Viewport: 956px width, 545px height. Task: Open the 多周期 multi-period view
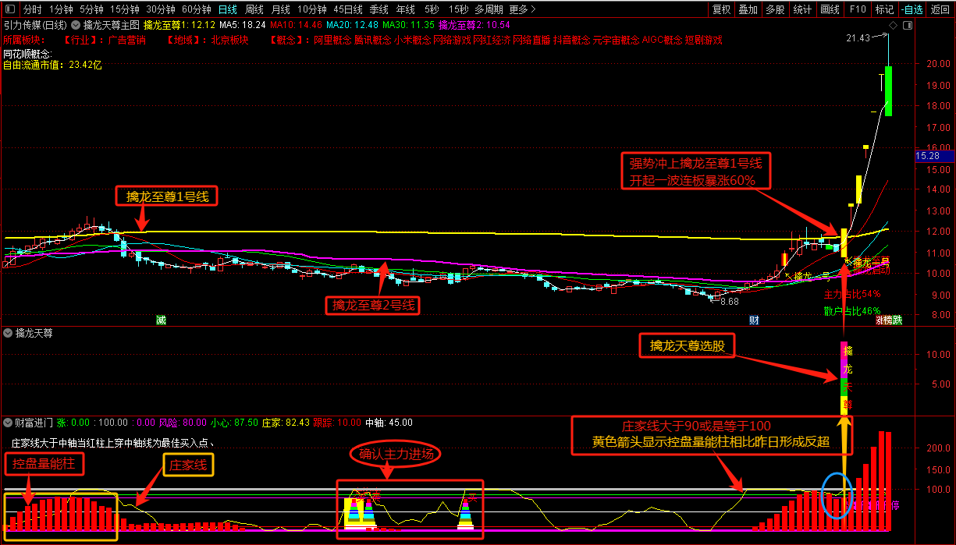point(489,9)
